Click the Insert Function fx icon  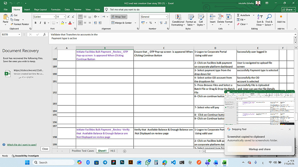pyautogui.click(x=44, y=34)
